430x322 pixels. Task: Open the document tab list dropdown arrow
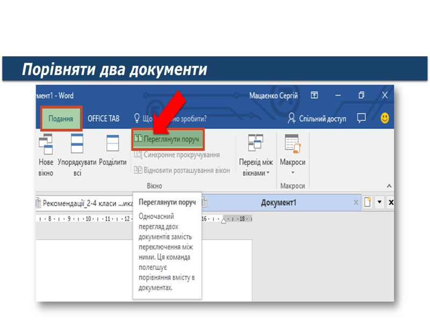[379, 202]
